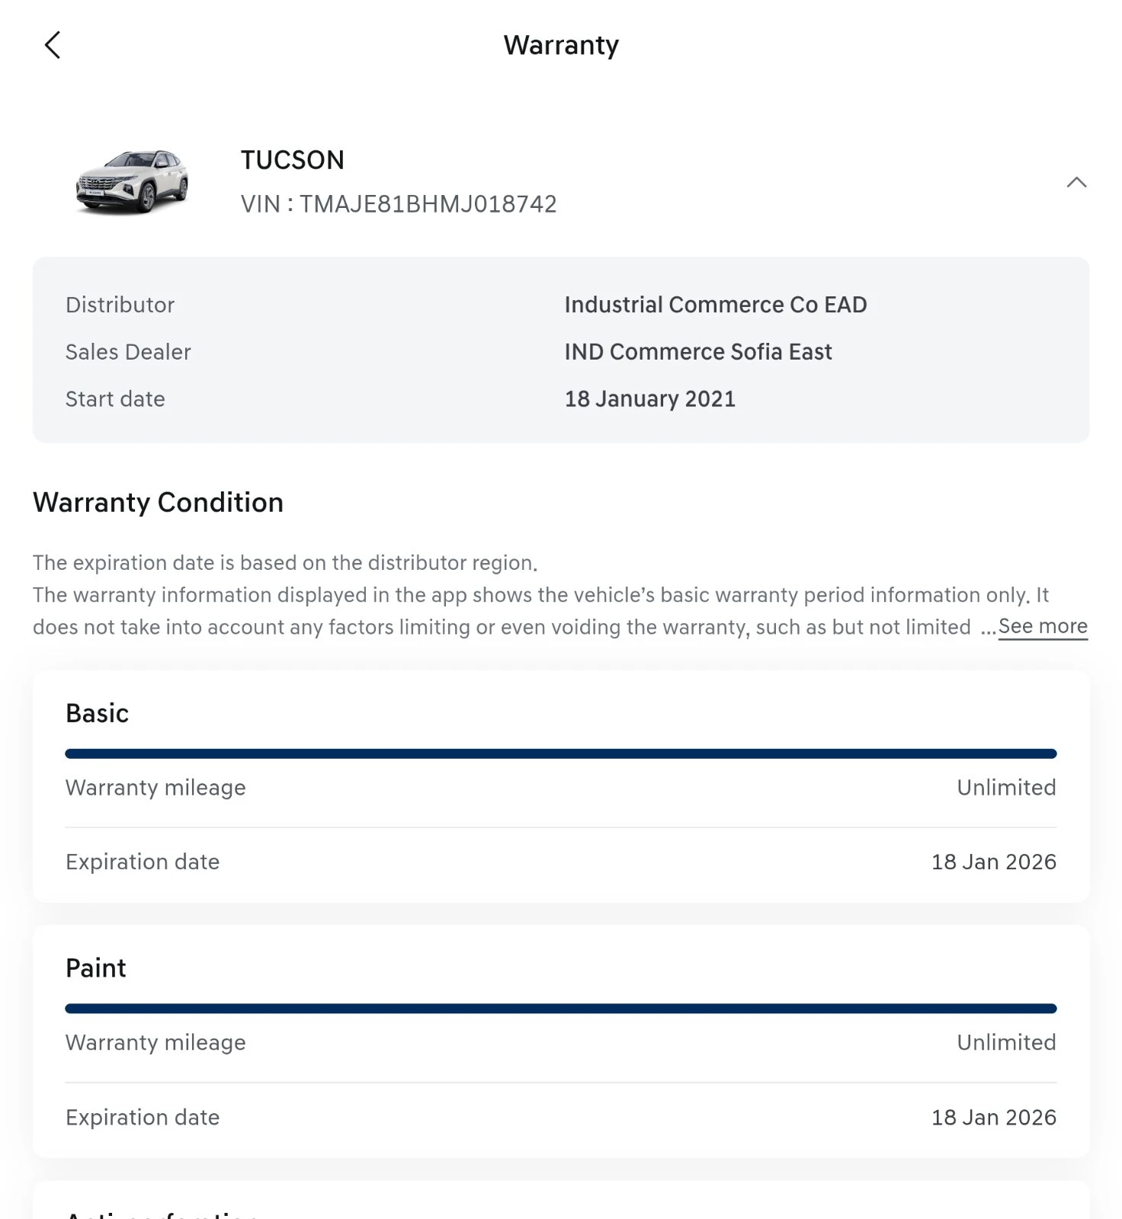Collapse the vehicle info via chevron
This screenshot has width=1122, height=1219.
coord(1077,183)
